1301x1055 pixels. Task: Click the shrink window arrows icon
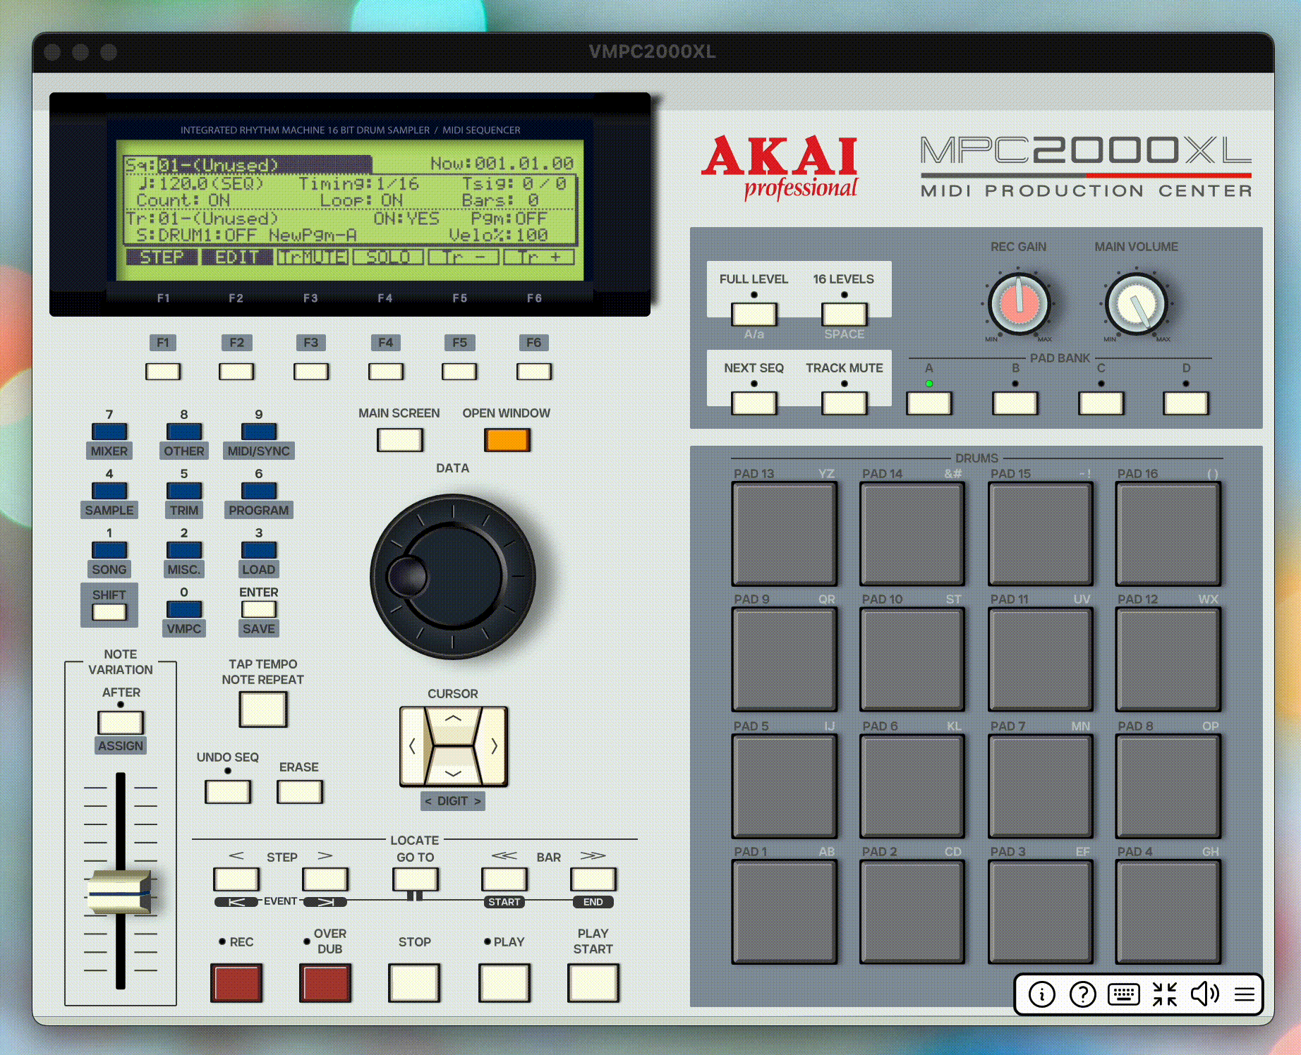point(1164,994)
